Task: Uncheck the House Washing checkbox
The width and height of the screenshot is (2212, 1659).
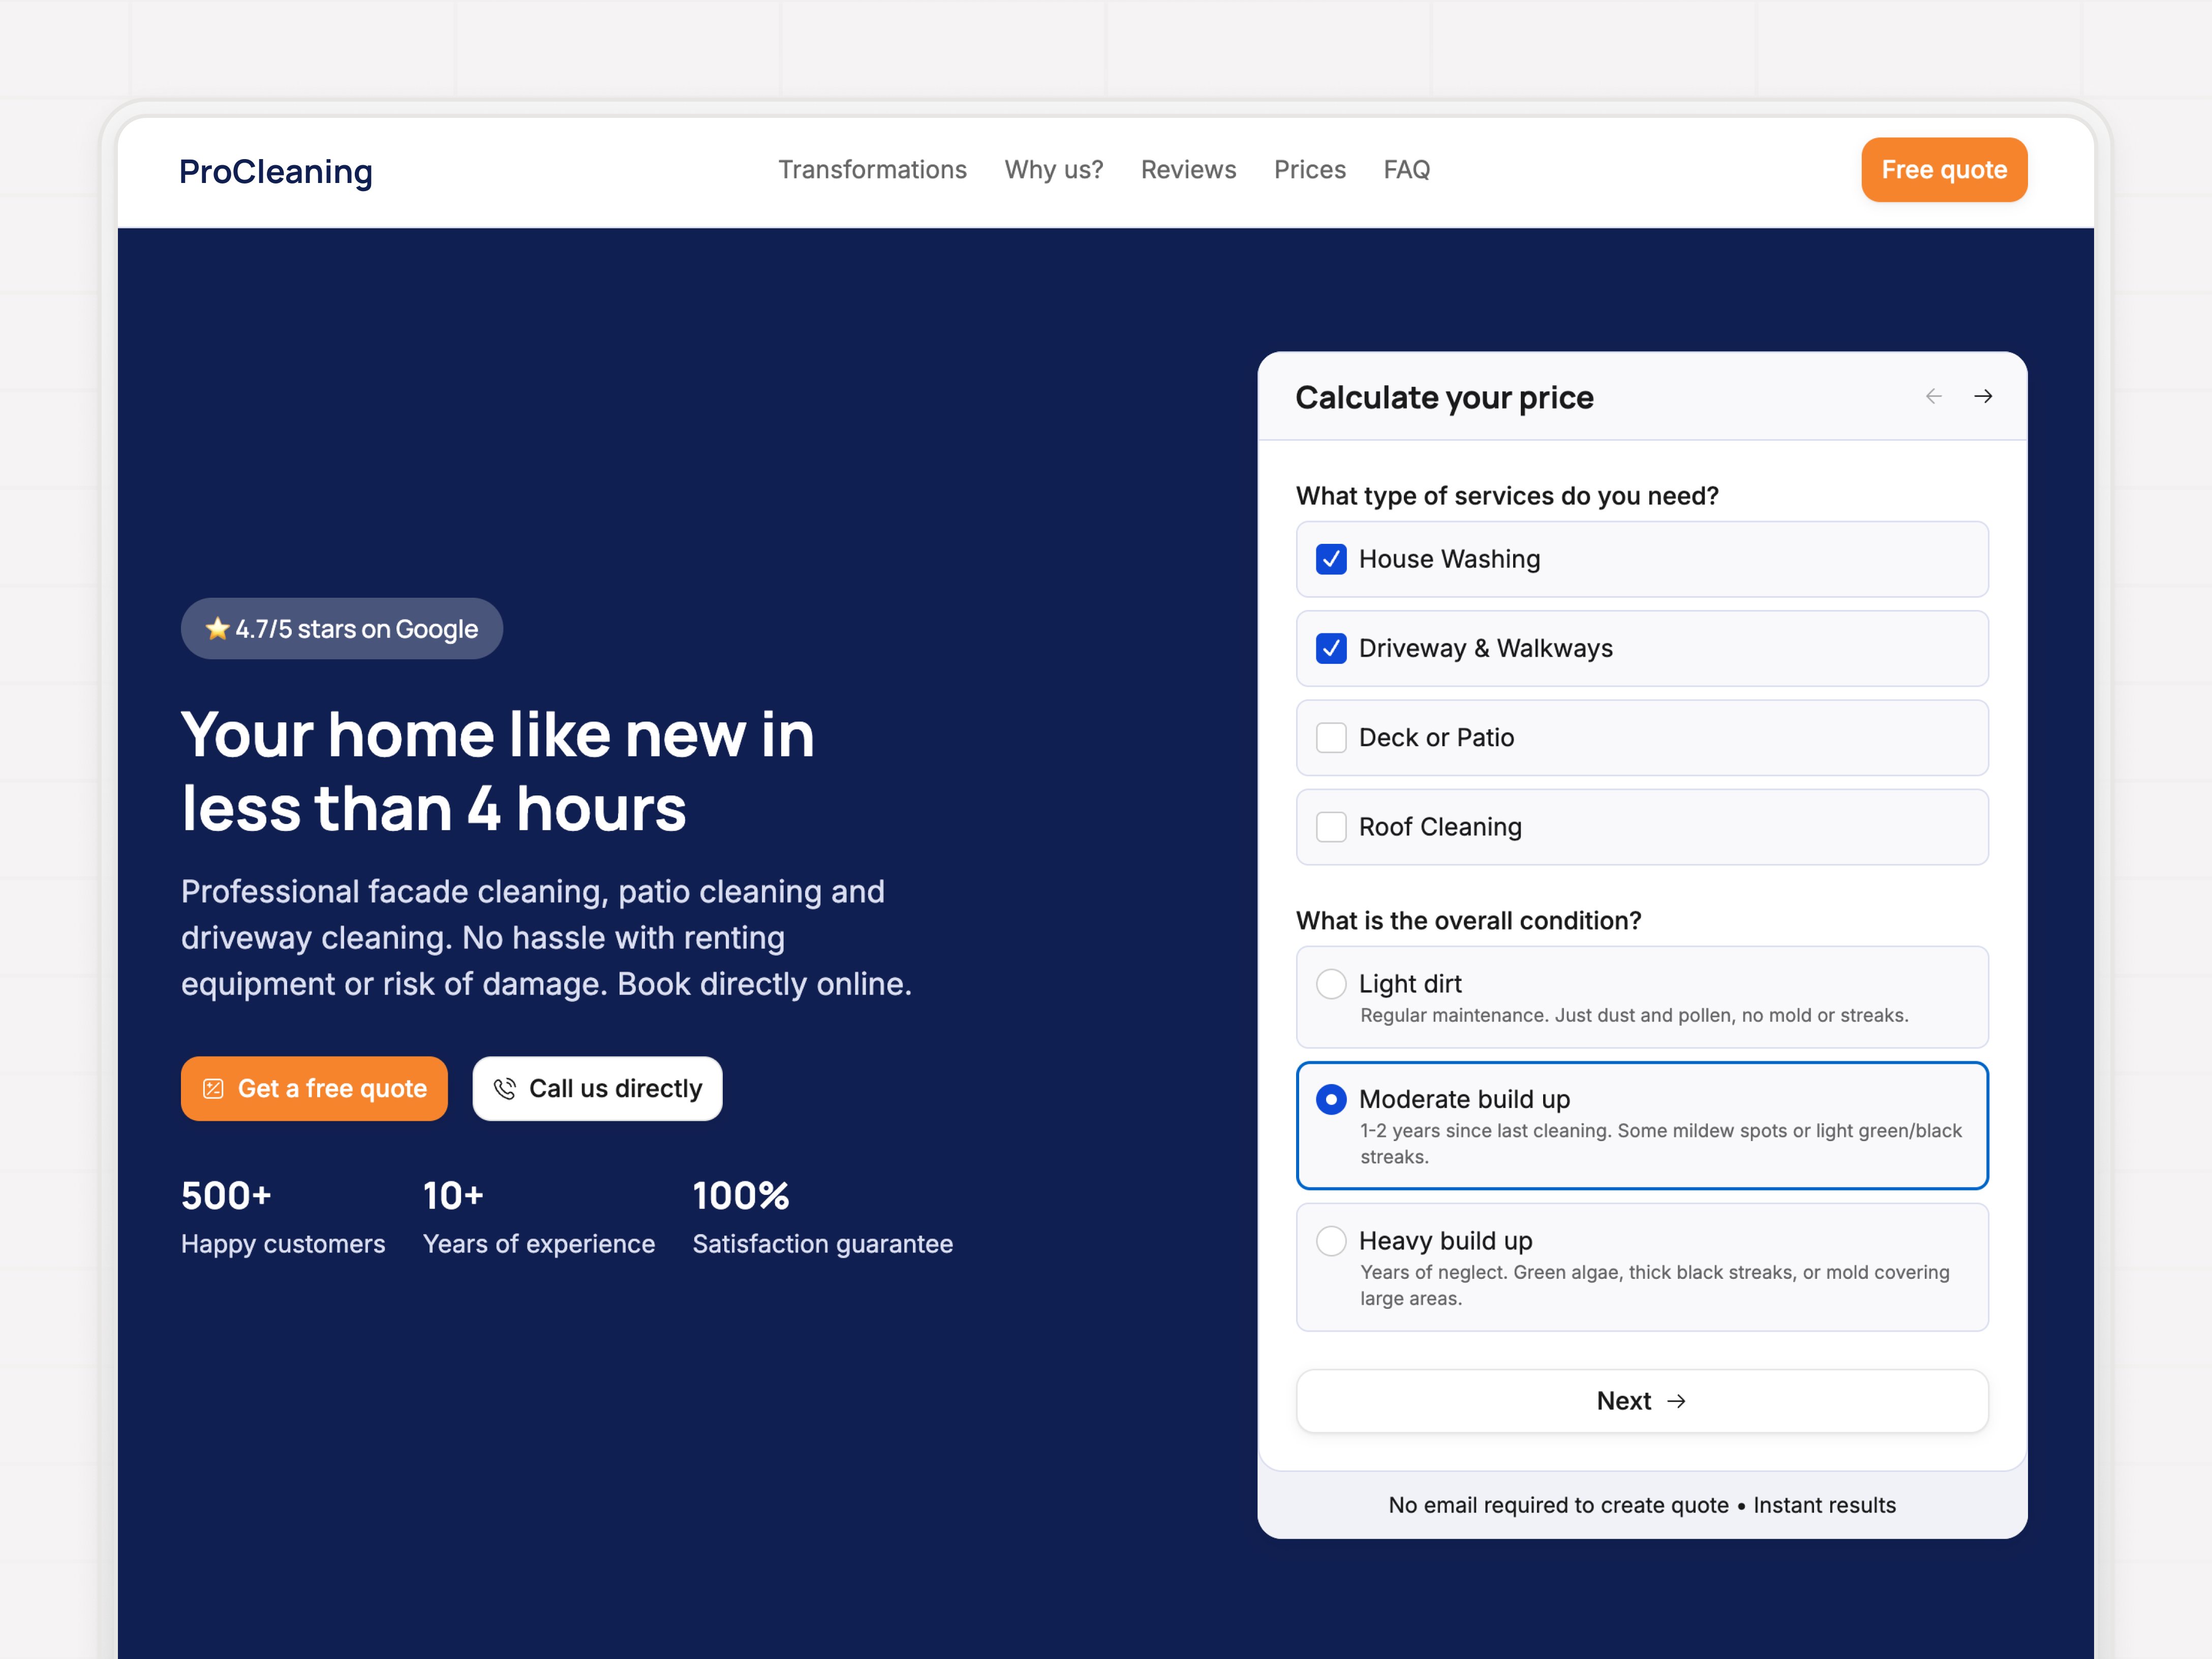Action: [1331, 559]
